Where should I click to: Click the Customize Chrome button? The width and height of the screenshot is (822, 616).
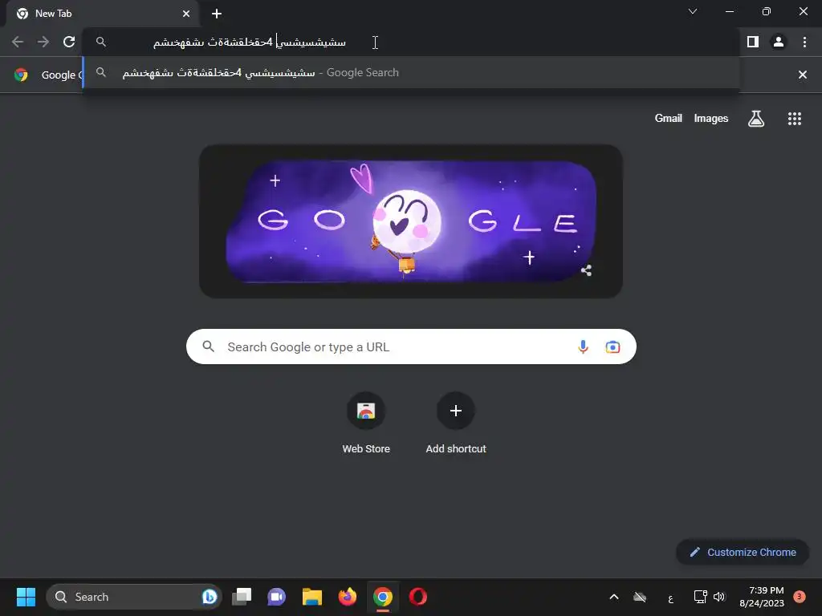(743, 552)
